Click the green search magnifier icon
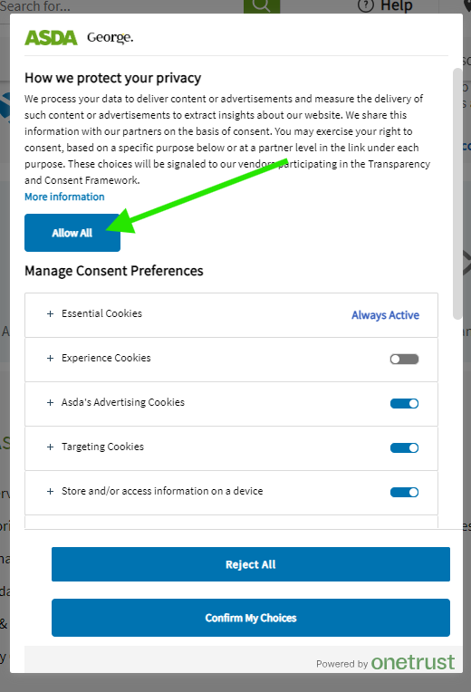The image size is (471, 692). click(x=262, y=6)
